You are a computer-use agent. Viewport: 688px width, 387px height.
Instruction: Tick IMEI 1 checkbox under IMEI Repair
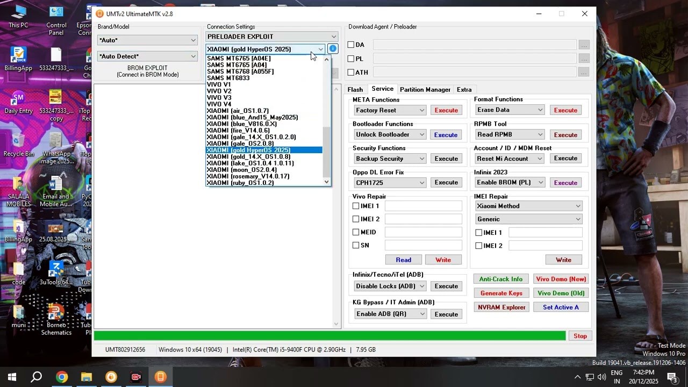click(479, 233)
